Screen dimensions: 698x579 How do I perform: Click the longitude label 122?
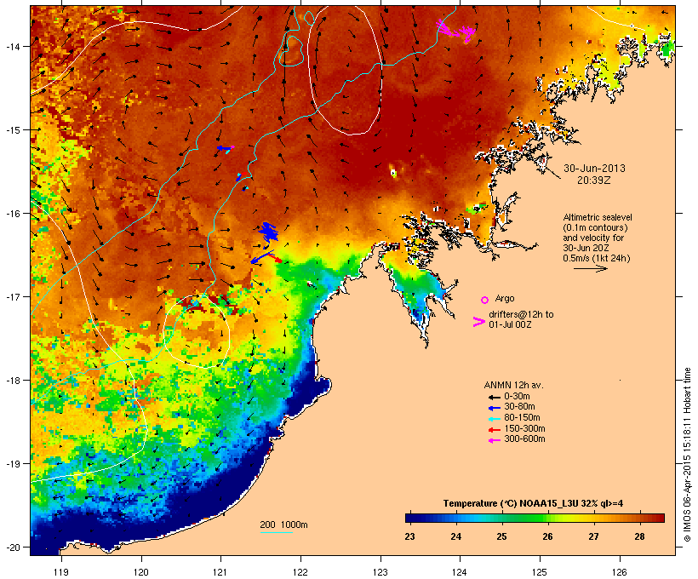(x=300, y=572)
